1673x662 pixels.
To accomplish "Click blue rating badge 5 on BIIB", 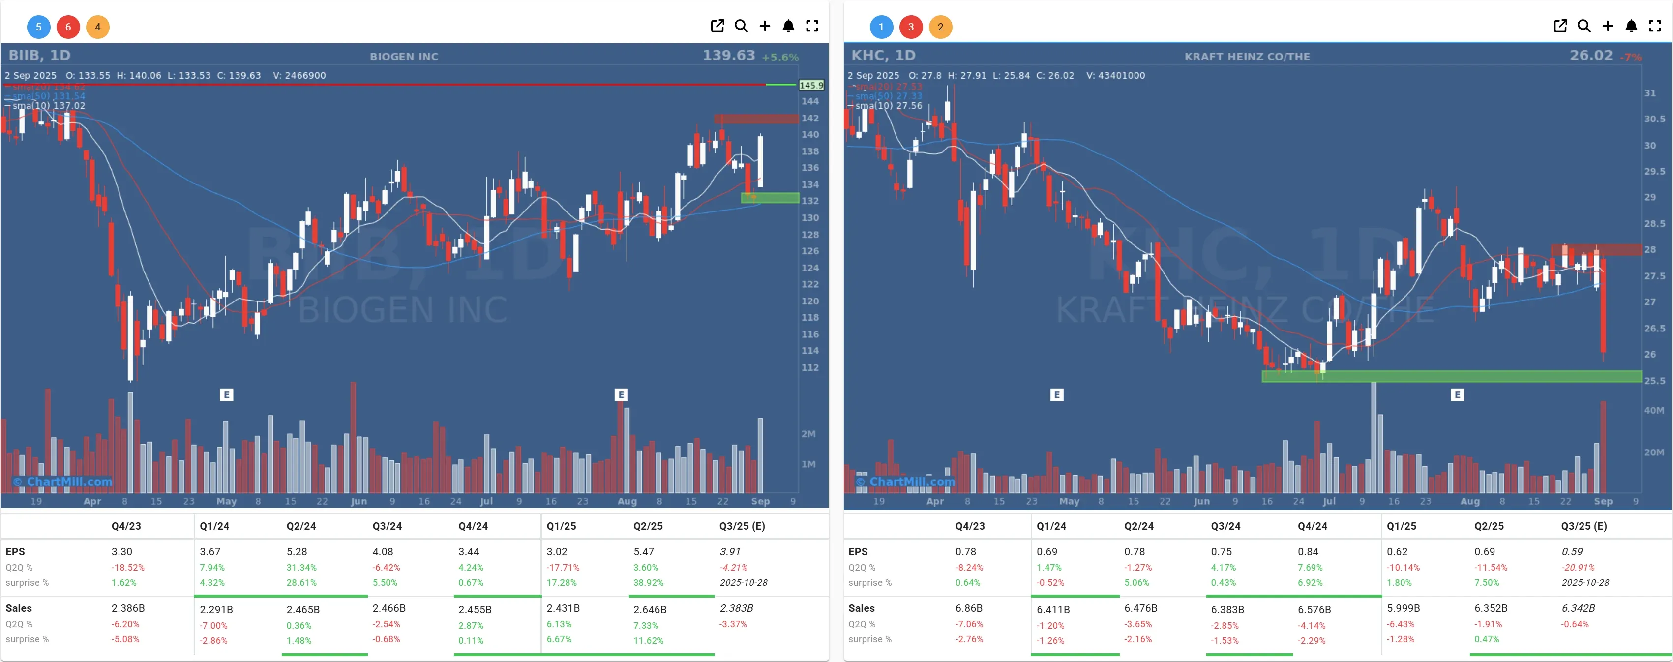I will coord(38,27).
